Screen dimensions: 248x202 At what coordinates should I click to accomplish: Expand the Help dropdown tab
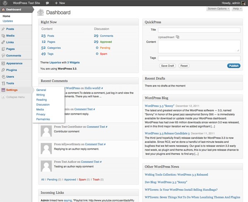237,9
